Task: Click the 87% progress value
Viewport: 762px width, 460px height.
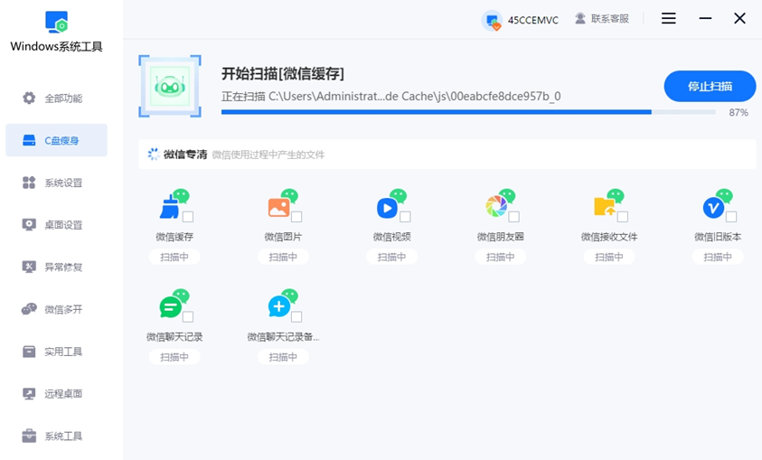Action: click(x=738, y=113)
